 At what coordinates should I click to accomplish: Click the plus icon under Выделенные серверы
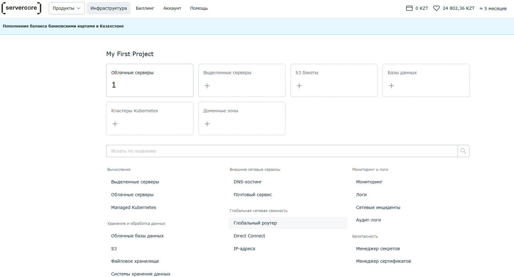click(207, 86)
